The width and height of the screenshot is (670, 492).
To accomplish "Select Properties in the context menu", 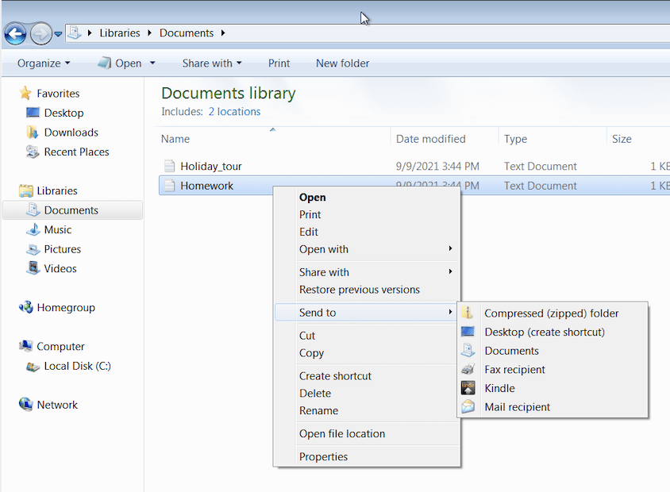I will tap(323, 456).
